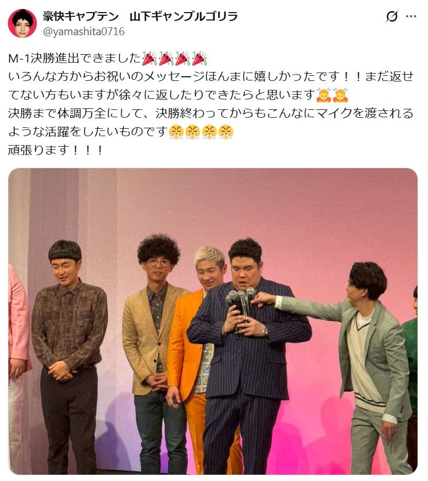428x481 pixels.
Task: Click the line M-1決勝進出できました
Action: pyautogui.click(x=75, y=58)
